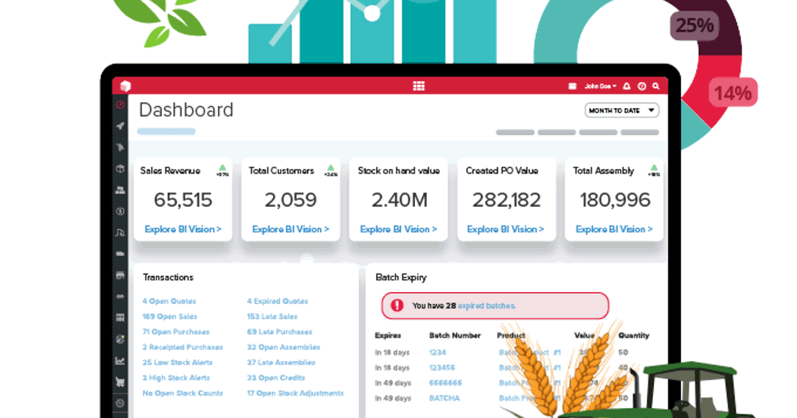Open the line chart reports sidebar icon
The image size is (797, 418).
click(x=120, y=361)
